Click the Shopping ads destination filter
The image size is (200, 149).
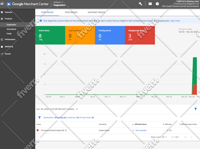60,117
